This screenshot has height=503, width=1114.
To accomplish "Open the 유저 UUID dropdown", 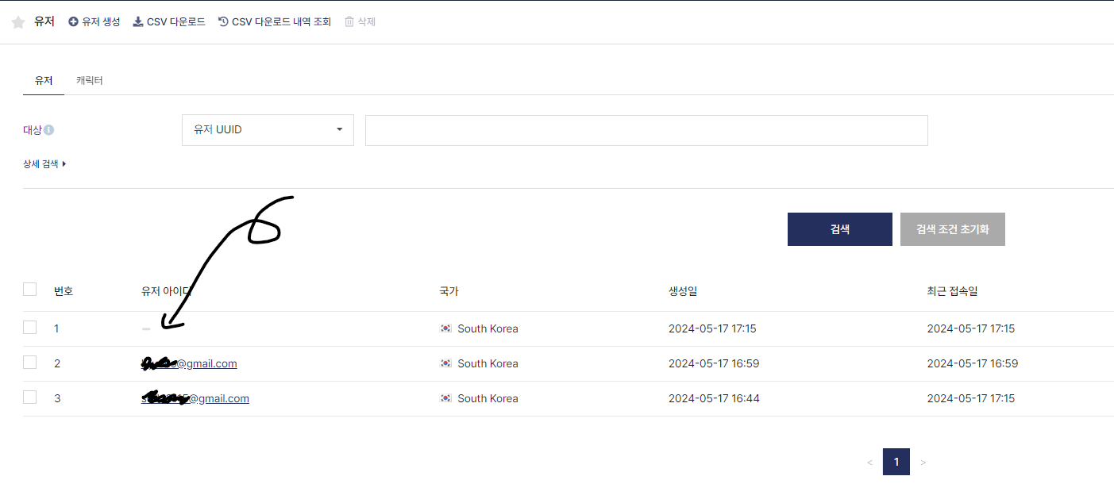I will 268,130.
